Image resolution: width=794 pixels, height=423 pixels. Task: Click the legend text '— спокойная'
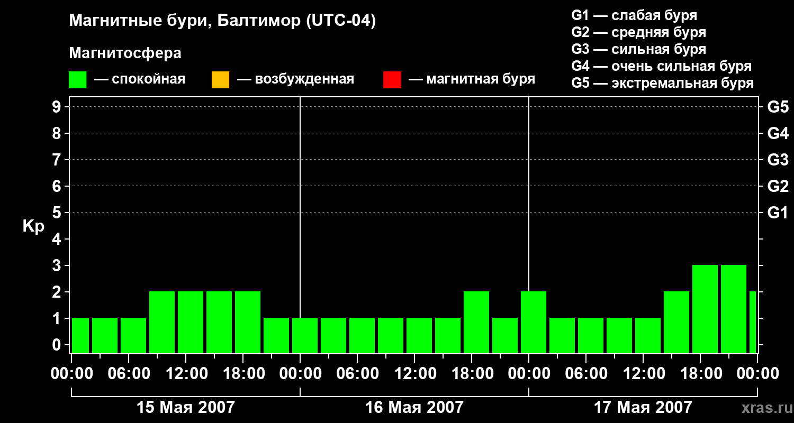coord(140,79)
